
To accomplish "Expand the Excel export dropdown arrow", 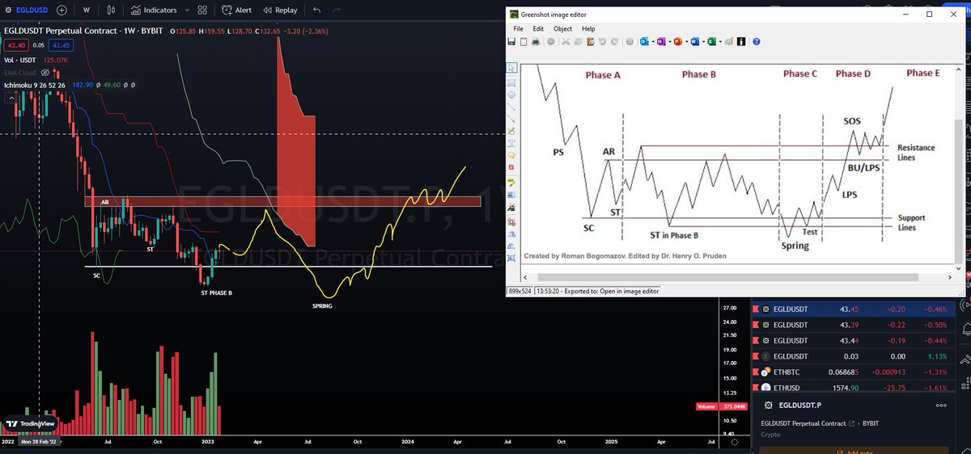I will pos(720,41).
